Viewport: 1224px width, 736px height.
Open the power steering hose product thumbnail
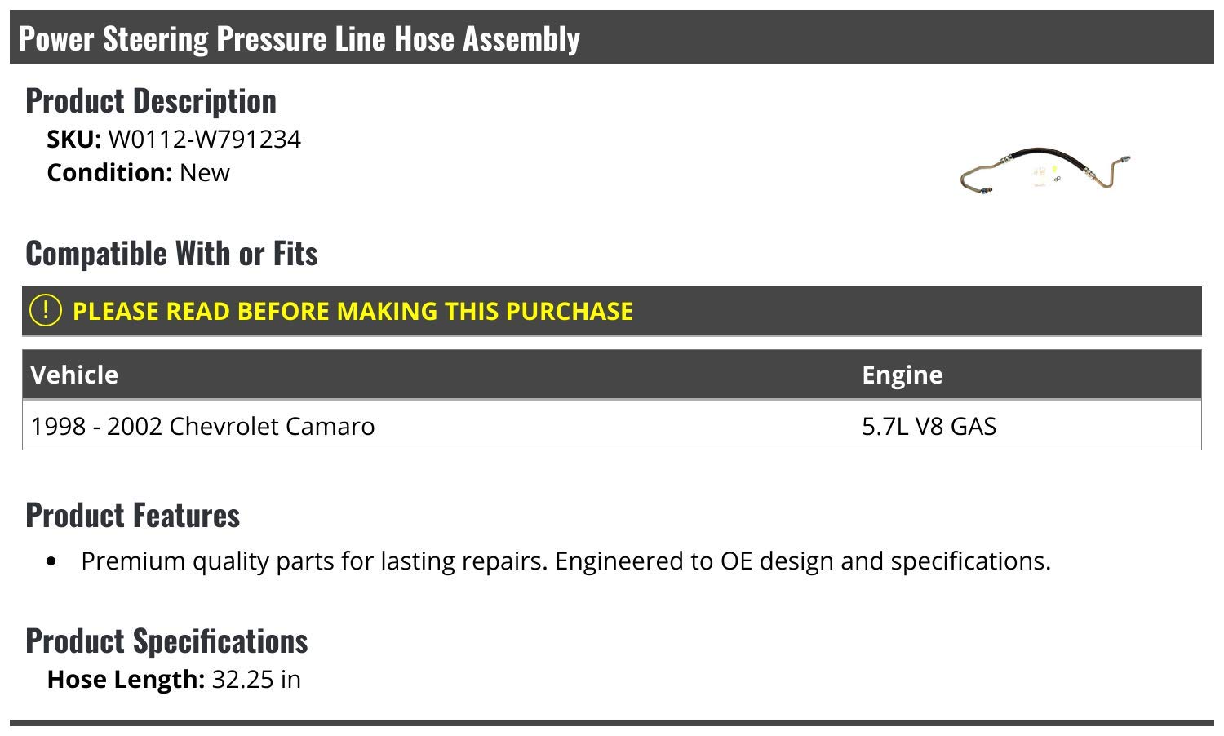click(x=1044, y=171)
